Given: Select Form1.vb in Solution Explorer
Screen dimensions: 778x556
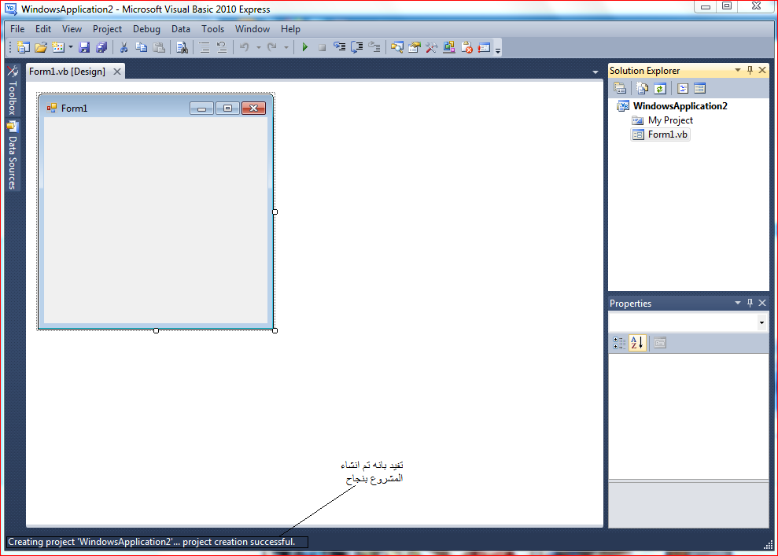Looking at the screenshot, I should click(x=667, y=134).
